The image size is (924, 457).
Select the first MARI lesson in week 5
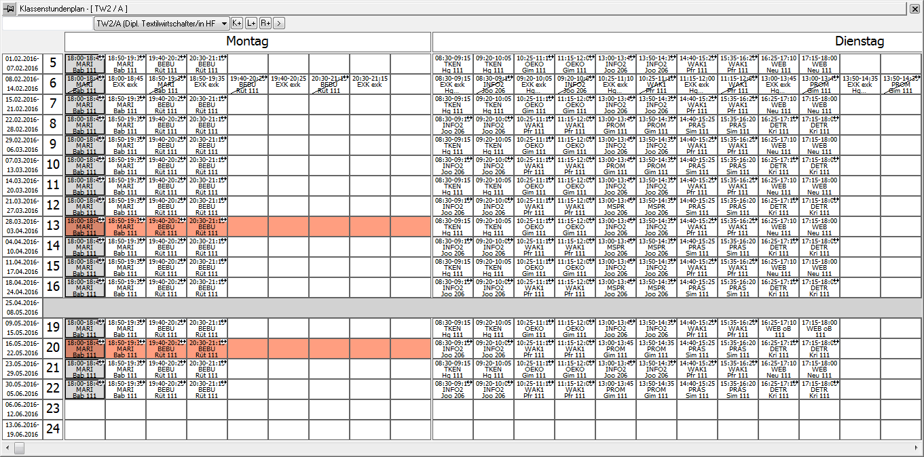pos(85,64)
